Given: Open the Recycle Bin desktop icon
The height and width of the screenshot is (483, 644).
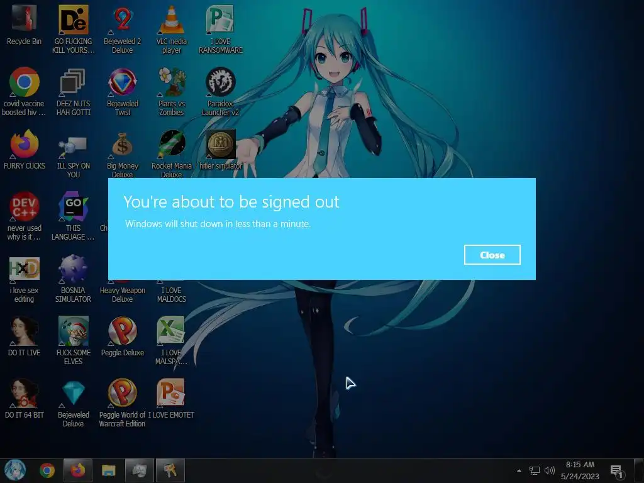Looking at the screenshot, I should click(25, 19).
